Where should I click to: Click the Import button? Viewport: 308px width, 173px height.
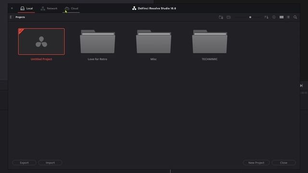50,162
